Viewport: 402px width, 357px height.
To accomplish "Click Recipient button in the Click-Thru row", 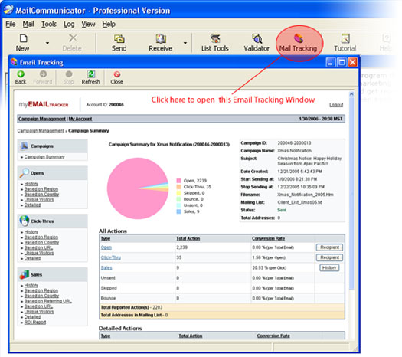I will (330, 257).
